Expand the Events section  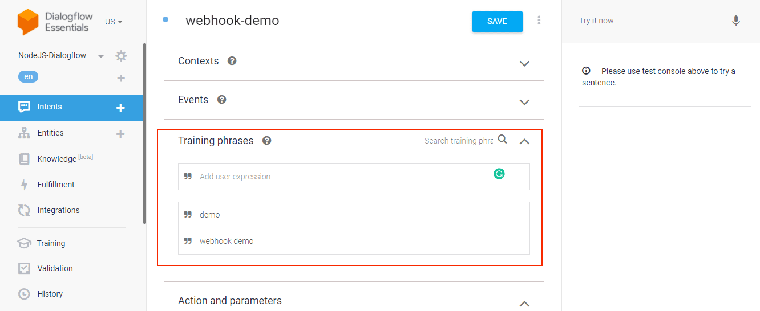524,102
